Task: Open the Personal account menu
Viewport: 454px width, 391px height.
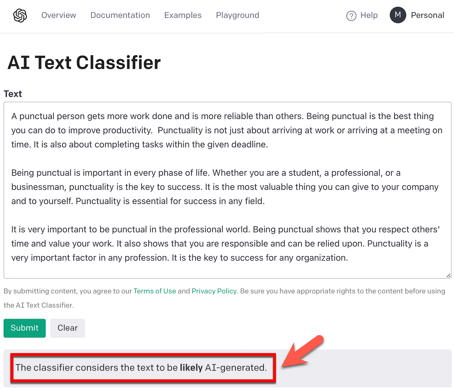Action: tap(427, 15)
